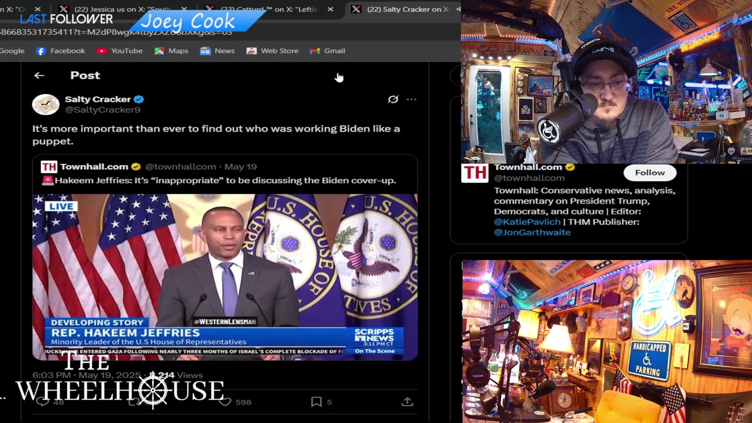The height and width of the screenshot is (423, 752).
Task: Share the post using the share icon
Action: click(407, 402)
